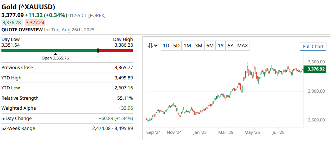Switch chart to 1M range

(x=187, y=46)
